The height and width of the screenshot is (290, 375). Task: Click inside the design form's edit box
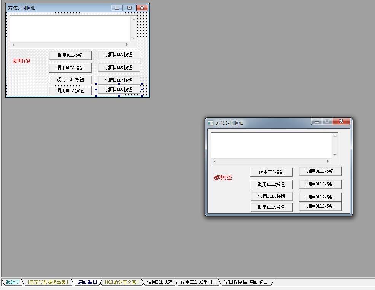[70, 29]
